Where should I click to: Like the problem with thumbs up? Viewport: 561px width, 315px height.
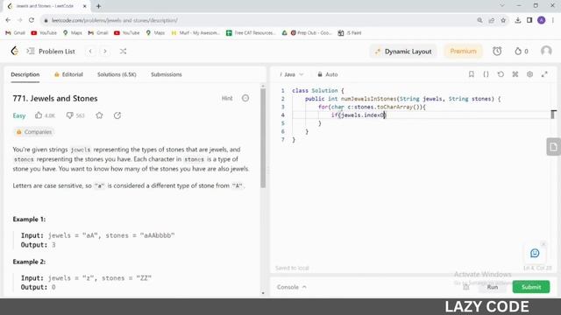[39, 115]
